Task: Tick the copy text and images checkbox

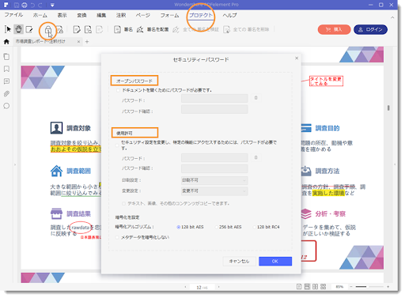Action: click(x=123, y=203)
